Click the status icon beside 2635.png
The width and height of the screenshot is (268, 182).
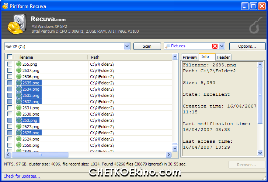coord(19,83)
